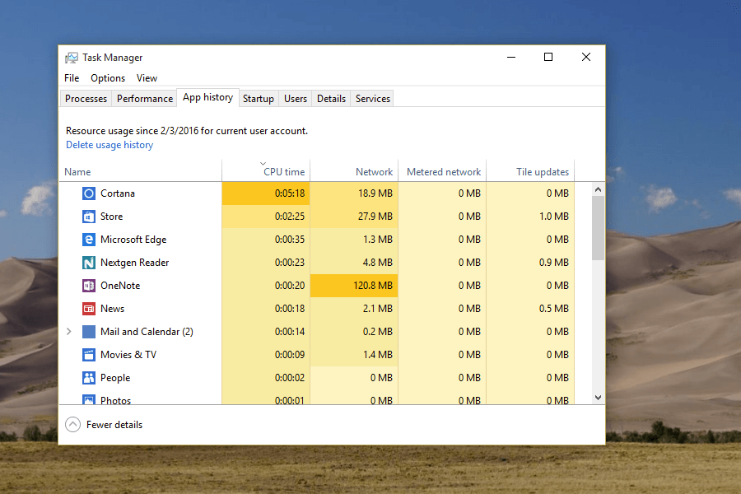Click Microsoft Edge's CPU time 0:00:35
The width and height of the screenshot is (741, 494).
pyautogui.click(x=290, y=240)
